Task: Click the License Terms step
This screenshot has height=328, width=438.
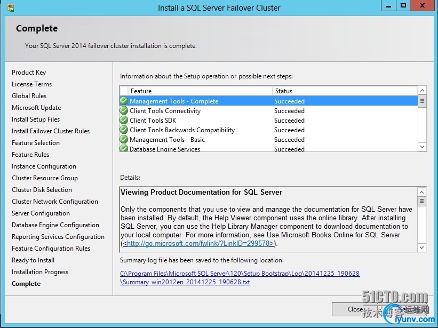Action: click(31, 84)
